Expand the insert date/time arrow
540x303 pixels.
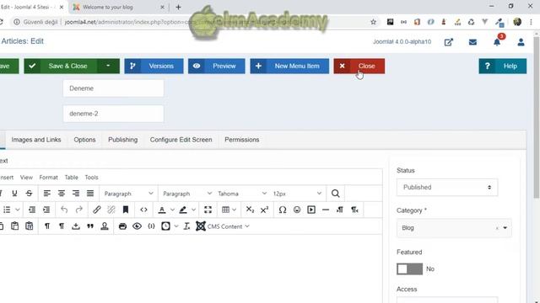(176, 226)
